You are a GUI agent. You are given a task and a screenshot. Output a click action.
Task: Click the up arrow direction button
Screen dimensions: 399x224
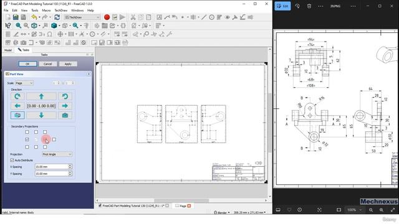click(41, 96)
